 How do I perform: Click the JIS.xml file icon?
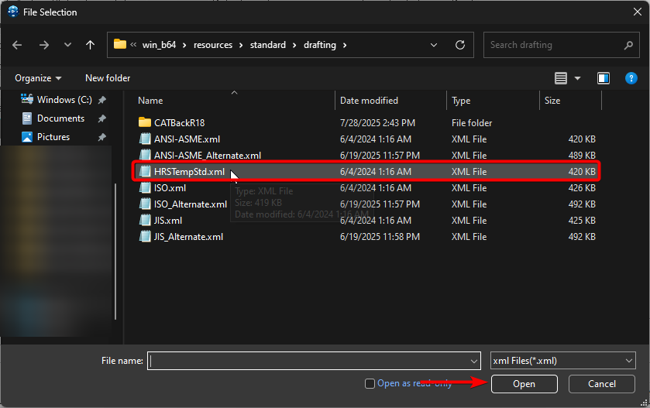145,220
